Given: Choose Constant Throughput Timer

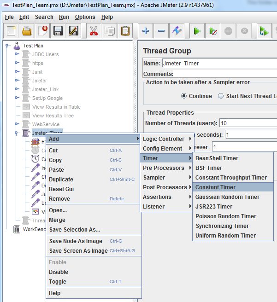Looking at the screenshot, I should click(233, 178).
